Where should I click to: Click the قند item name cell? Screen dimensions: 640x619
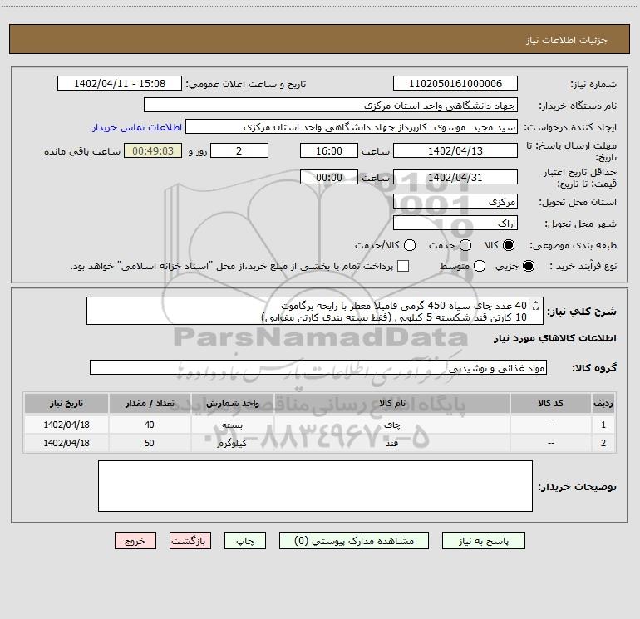point(391,443)
